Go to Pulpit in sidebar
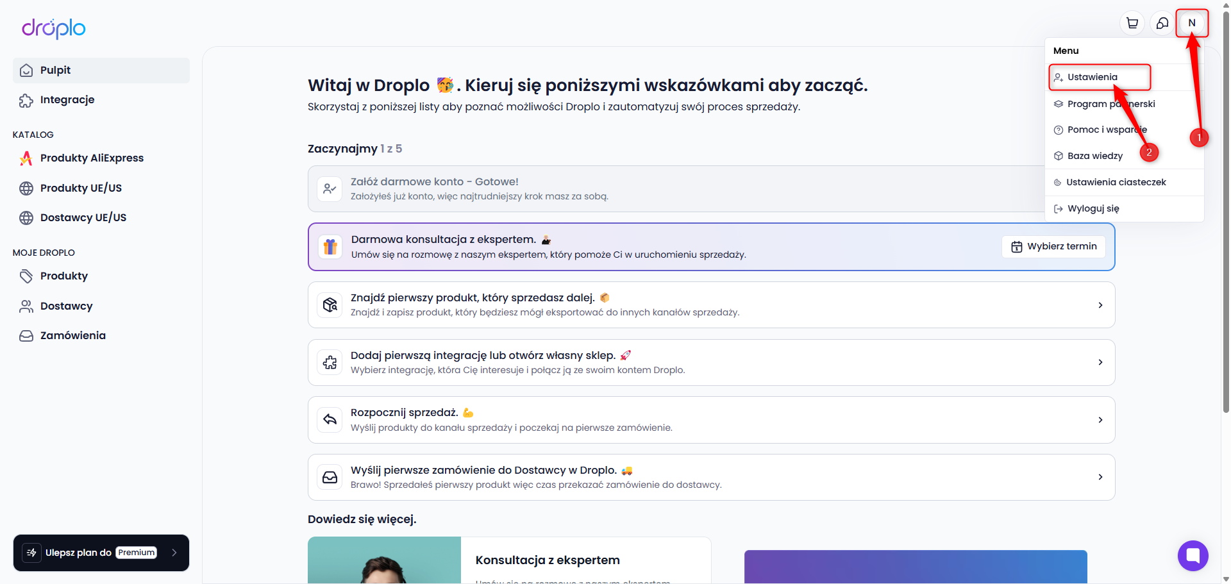1231x584 pixels. pyautogui.click(x=101, y=71)
